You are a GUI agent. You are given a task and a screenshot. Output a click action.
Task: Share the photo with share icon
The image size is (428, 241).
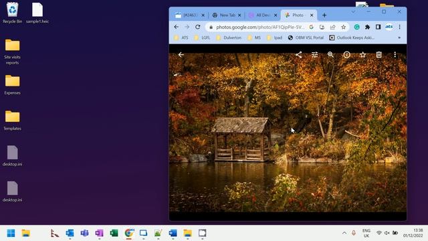point(299,55)
